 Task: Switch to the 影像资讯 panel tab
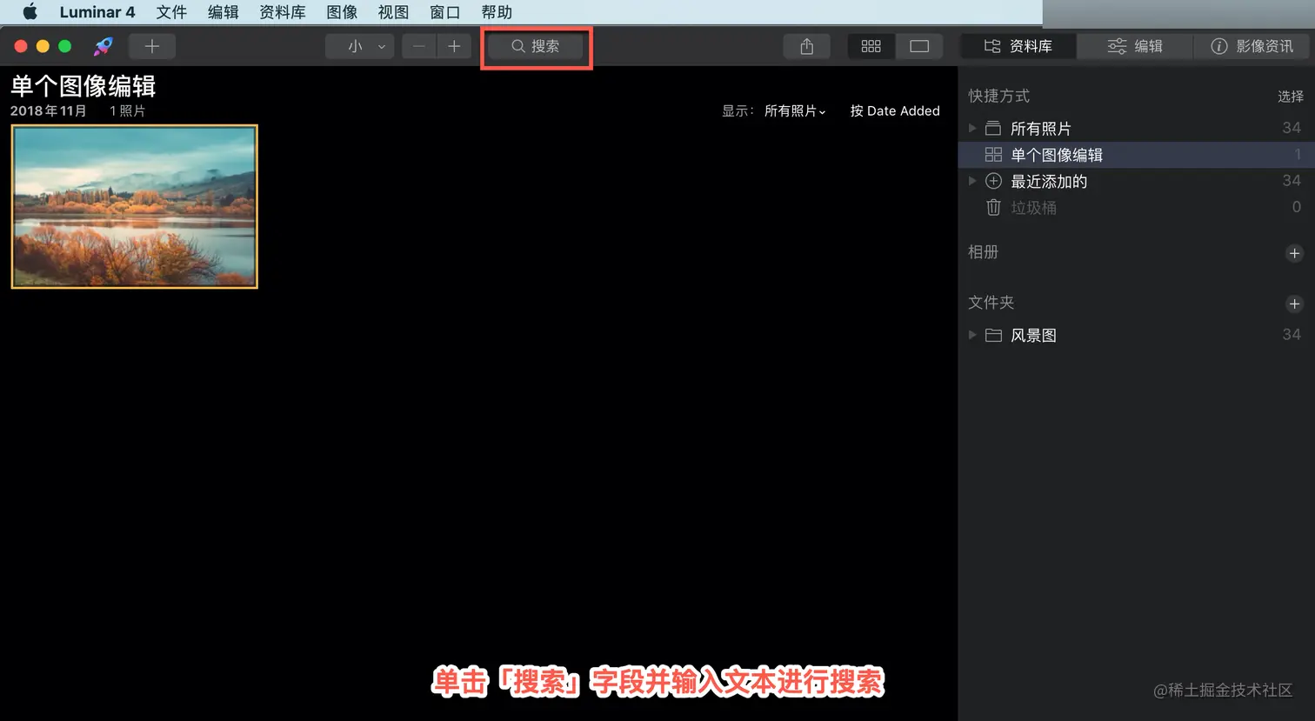[x=1252, y=46]
